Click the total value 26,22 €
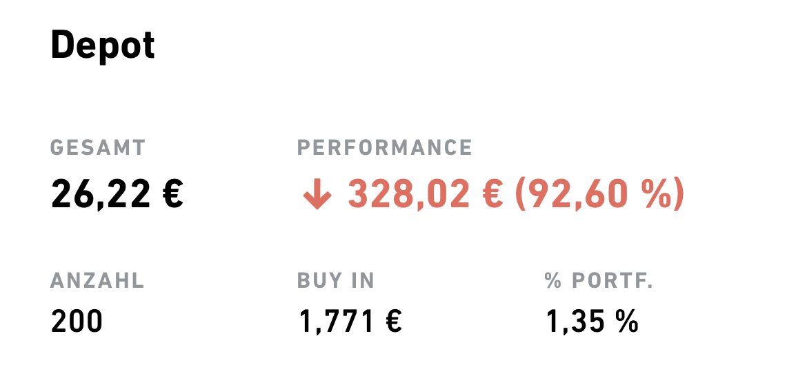 click(117, 195)
